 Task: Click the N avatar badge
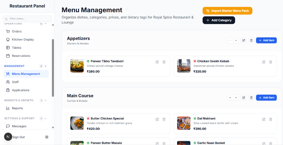pos(8,137)
